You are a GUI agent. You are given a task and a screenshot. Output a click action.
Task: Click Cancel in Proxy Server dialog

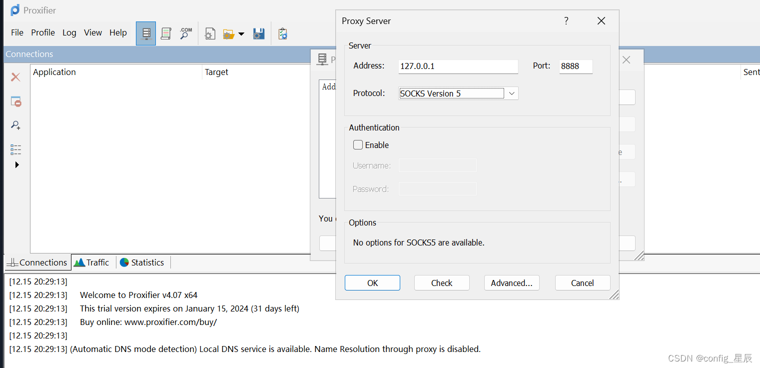click(x=583, y=282)
